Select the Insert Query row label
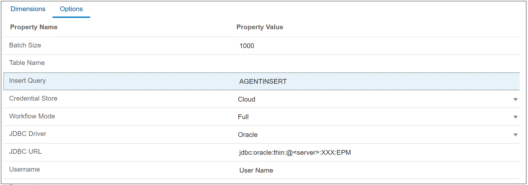 point(27,81)
